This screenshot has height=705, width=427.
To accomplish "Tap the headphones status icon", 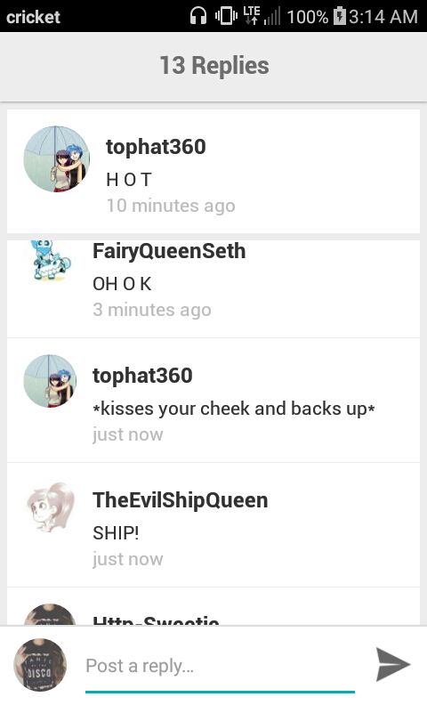I will point(197,16).
